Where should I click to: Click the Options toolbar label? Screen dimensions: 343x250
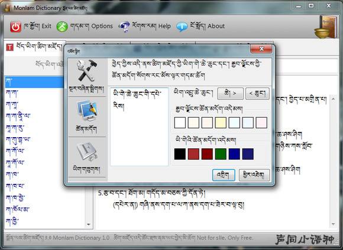92,26
